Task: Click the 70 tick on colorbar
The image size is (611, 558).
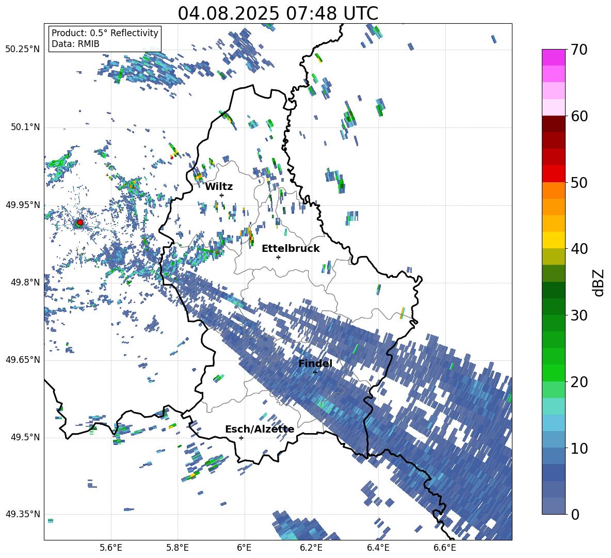Action: (578, 50)
